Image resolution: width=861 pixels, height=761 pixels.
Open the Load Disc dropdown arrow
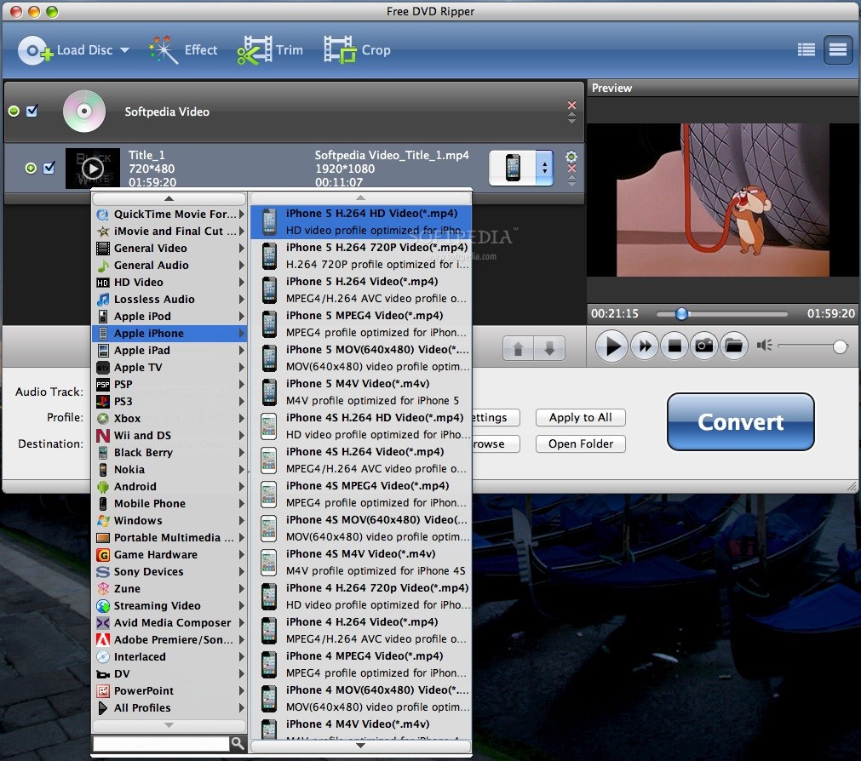click(124, 50)
